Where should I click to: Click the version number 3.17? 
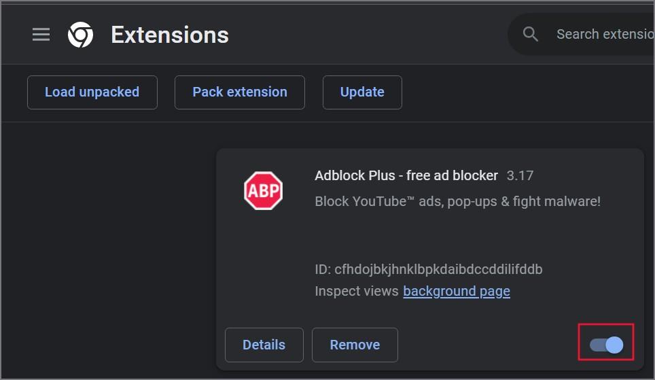[520, 175]
